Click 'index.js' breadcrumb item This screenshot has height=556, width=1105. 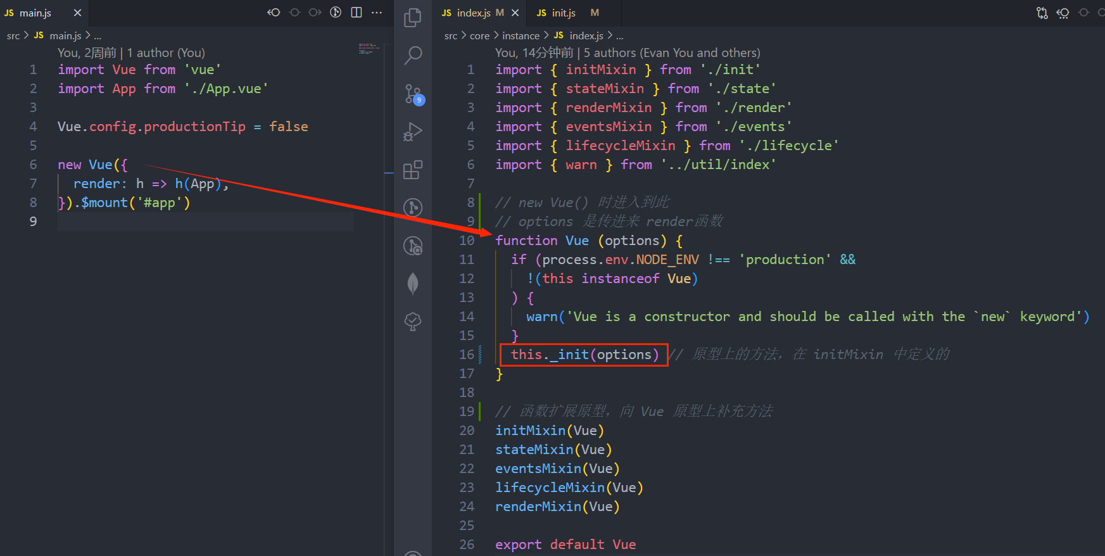point(586,36)
